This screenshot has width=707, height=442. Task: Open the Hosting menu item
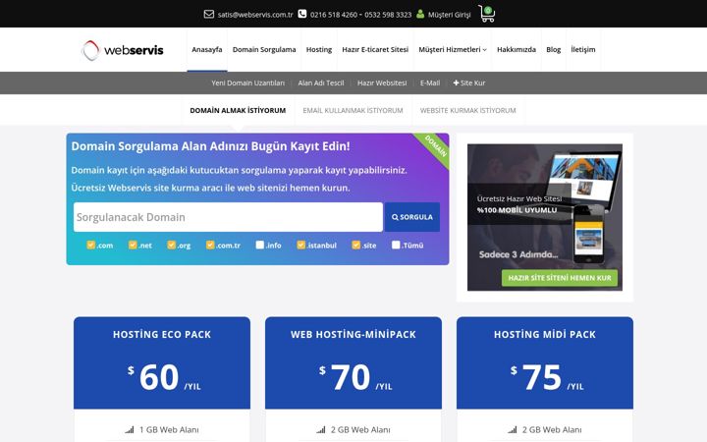pos(319,50)
